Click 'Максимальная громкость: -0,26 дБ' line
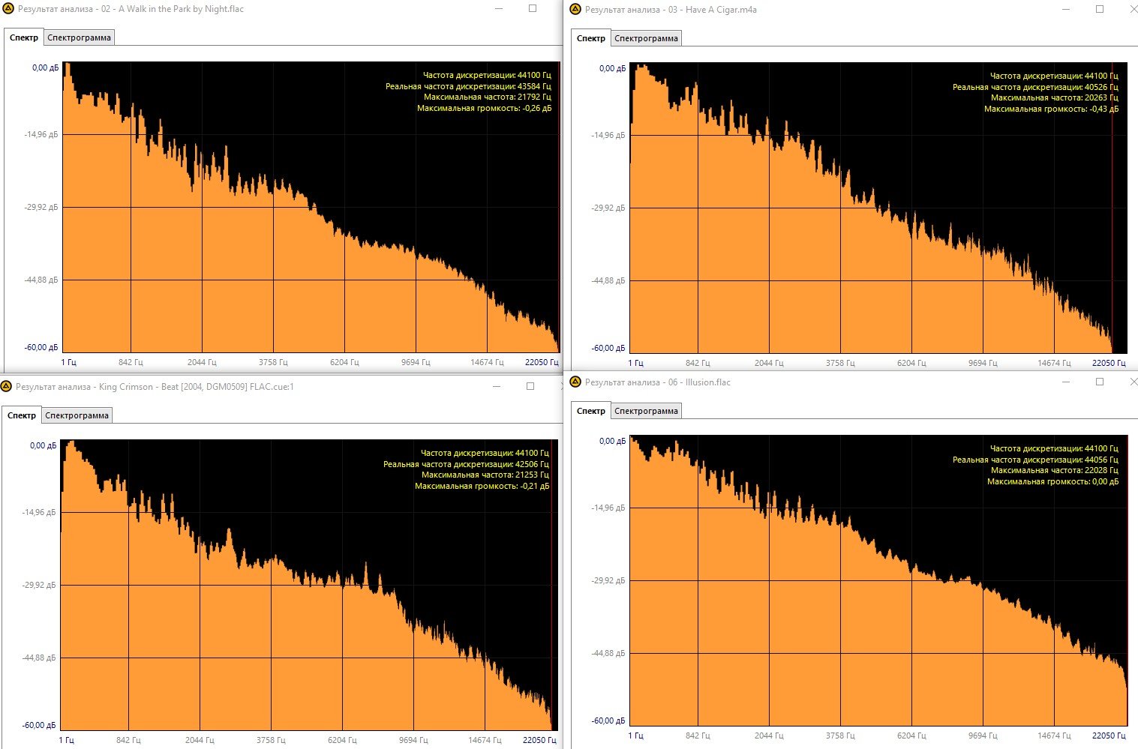The width and height of the screenshot is (1138, 749). (484, 108)
